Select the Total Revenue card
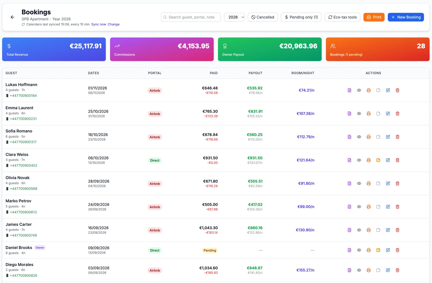 (x=54, y=49)
